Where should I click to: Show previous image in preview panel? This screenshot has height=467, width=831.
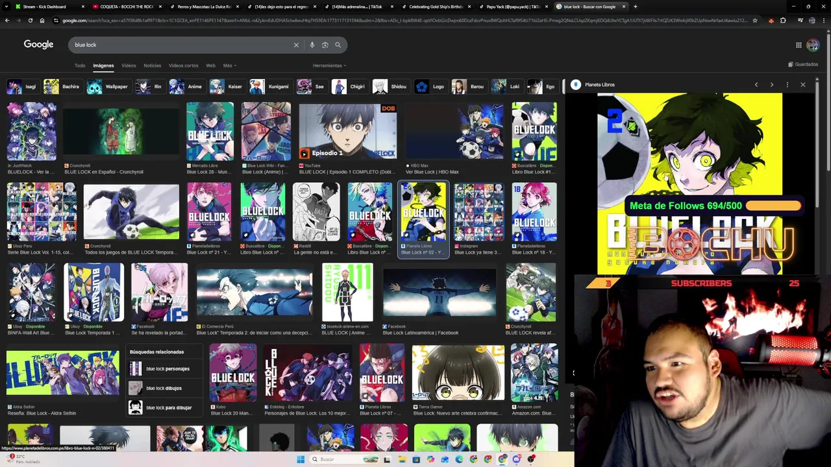[756, 85]
